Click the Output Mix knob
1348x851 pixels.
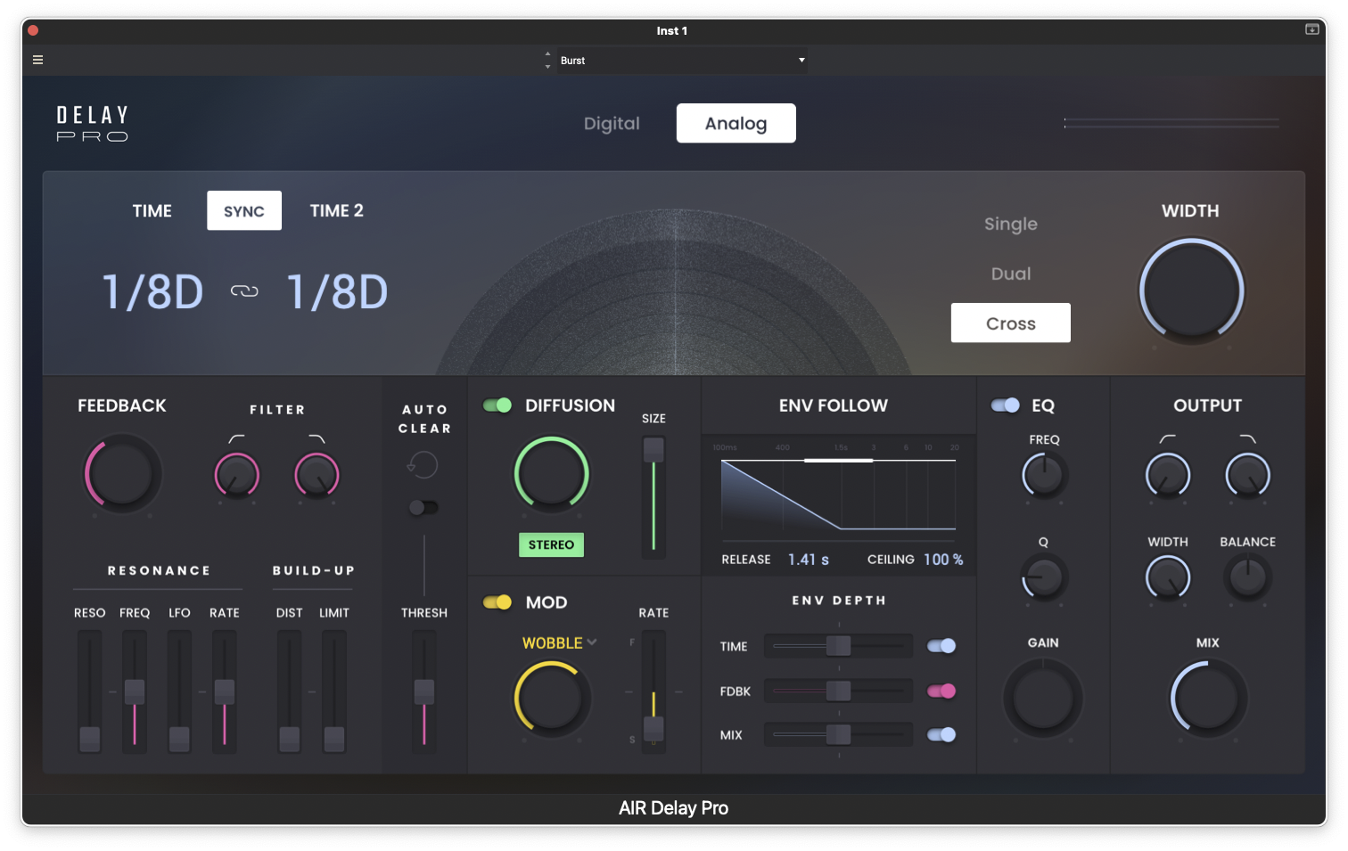pos(1208,699)
